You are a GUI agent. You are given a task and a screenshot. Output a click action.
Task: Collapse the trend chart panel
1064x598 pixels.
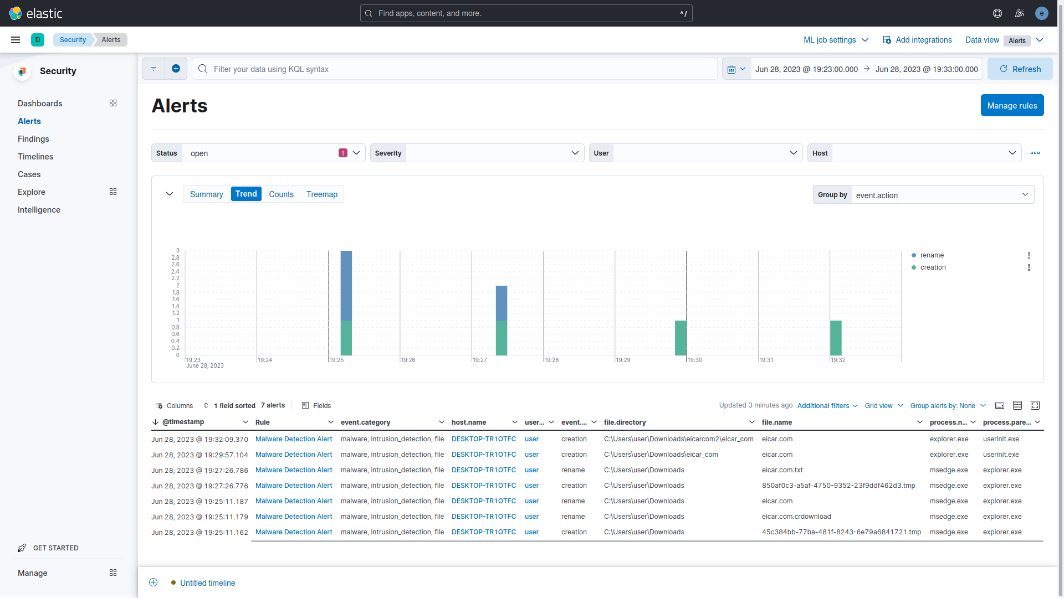[x=170, y=194]
